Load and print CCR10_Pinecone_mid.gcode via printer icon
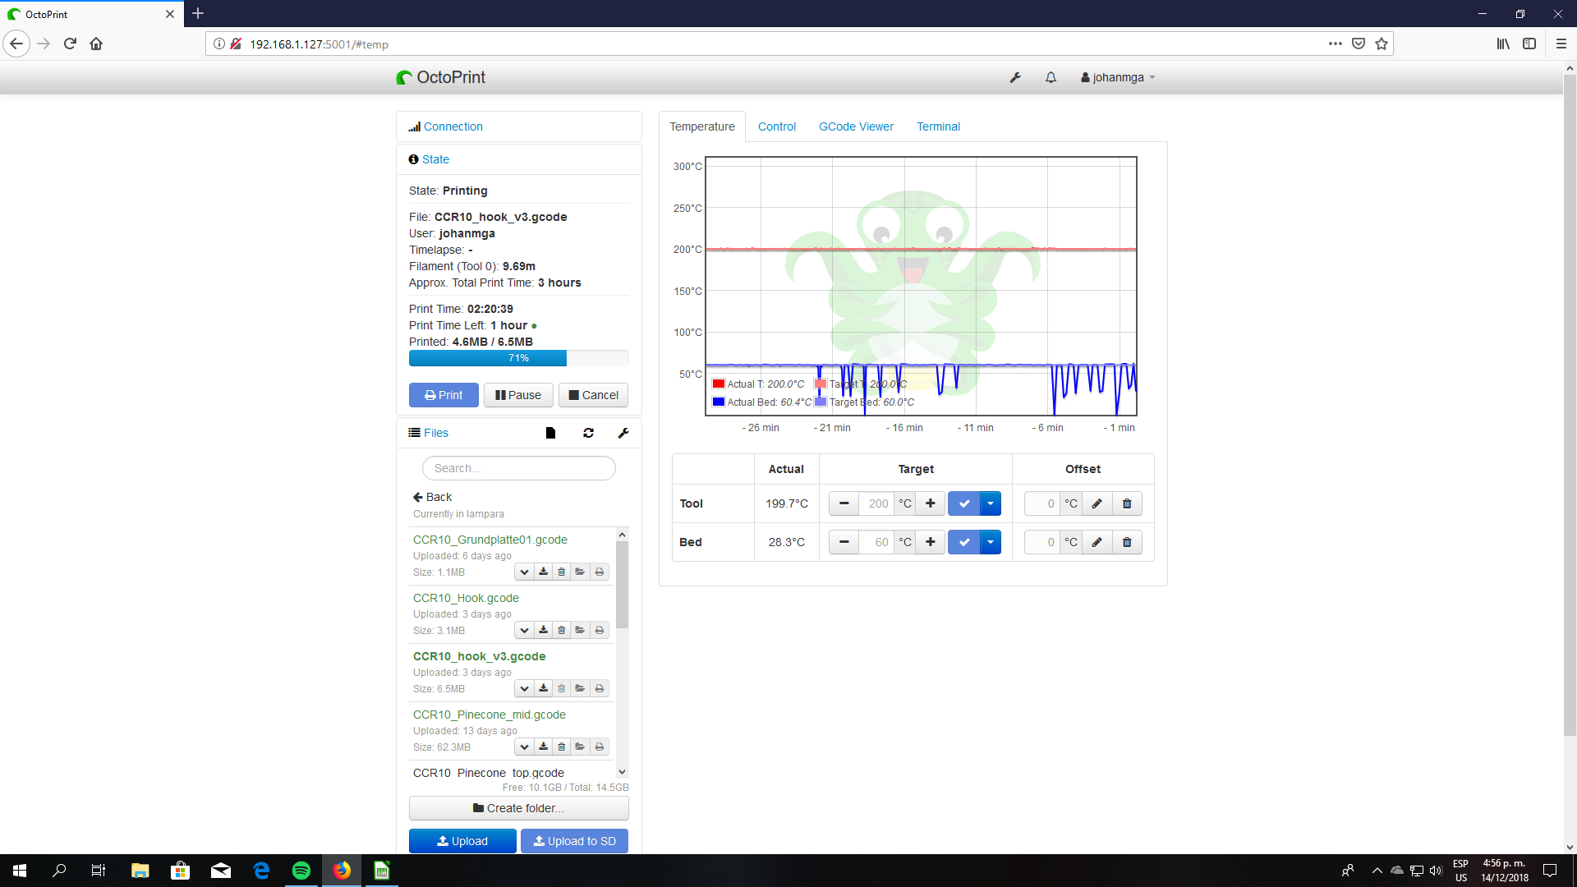This screenshot has height=887, width=1577. [x=600, y=747]
